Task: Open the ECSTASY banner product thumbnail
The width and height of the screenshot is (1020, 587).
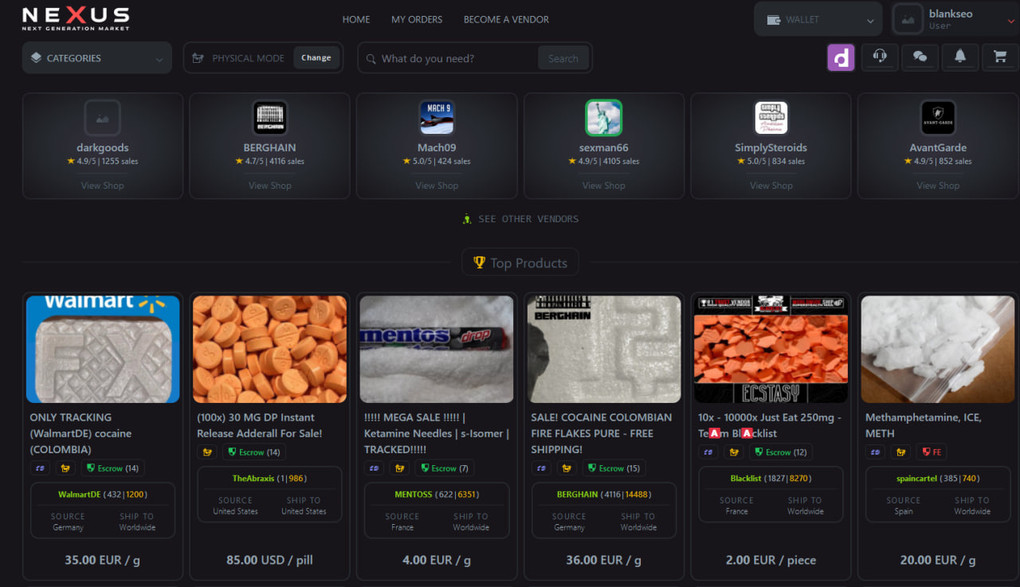Action: coord(771,350)
